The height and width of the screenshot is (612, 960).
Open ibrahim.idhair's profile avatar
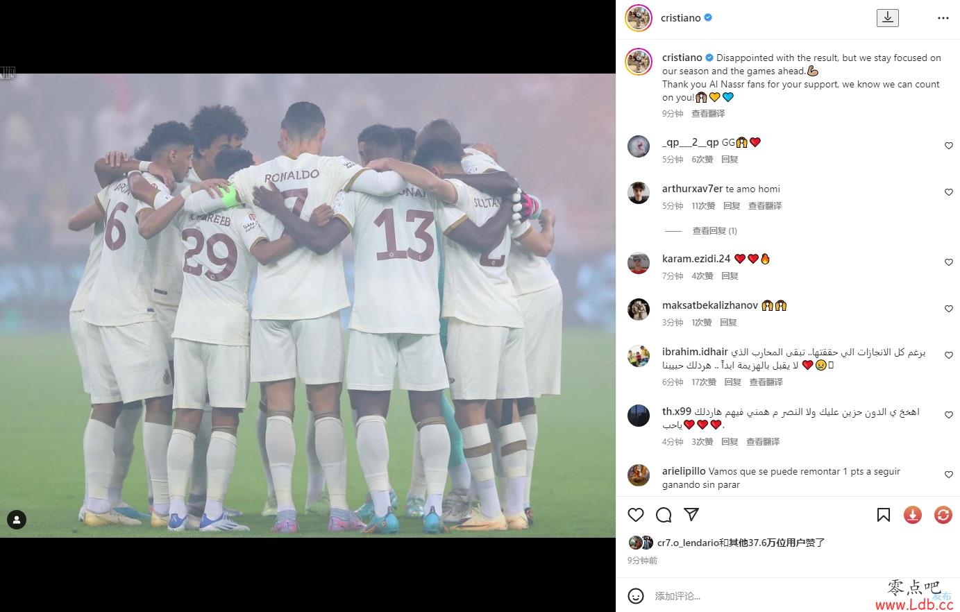click(x=639, y=356)
